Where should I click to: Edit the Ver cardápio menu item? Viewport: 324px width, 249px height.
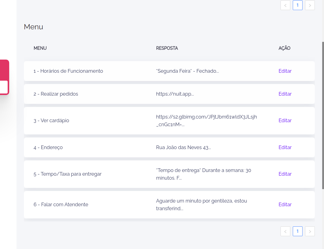285,120
